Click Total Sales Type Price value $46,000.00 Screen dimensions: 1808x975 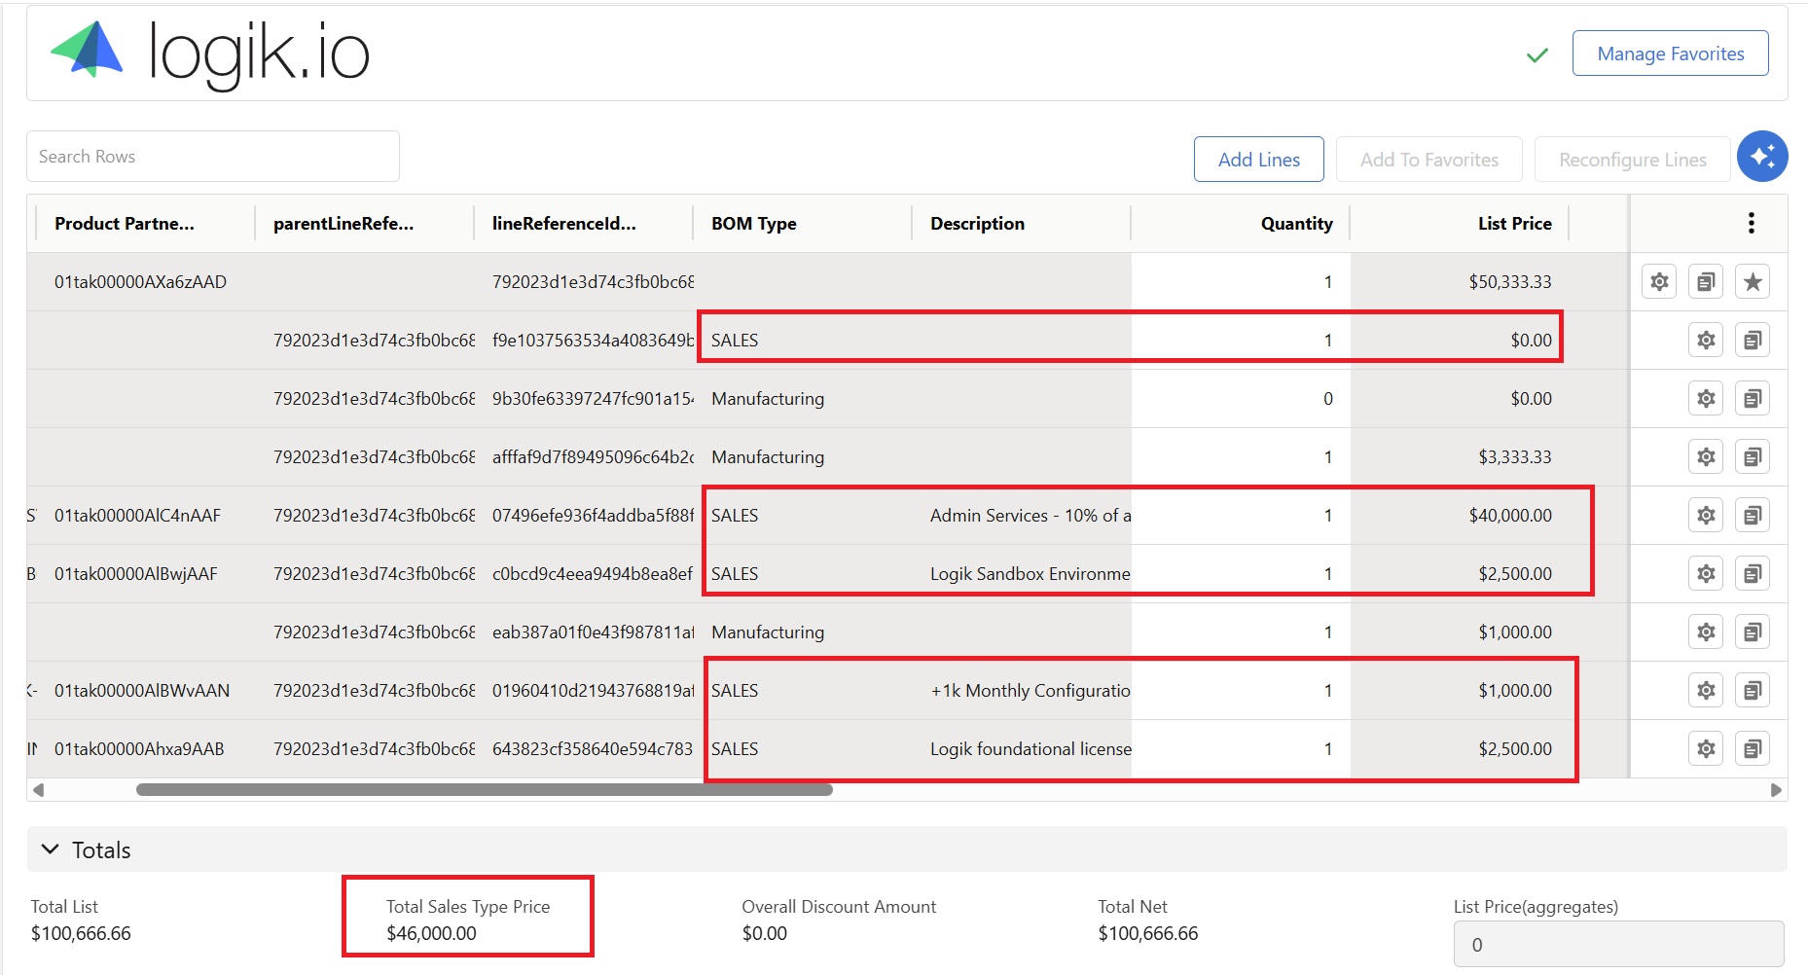(431, 933)
